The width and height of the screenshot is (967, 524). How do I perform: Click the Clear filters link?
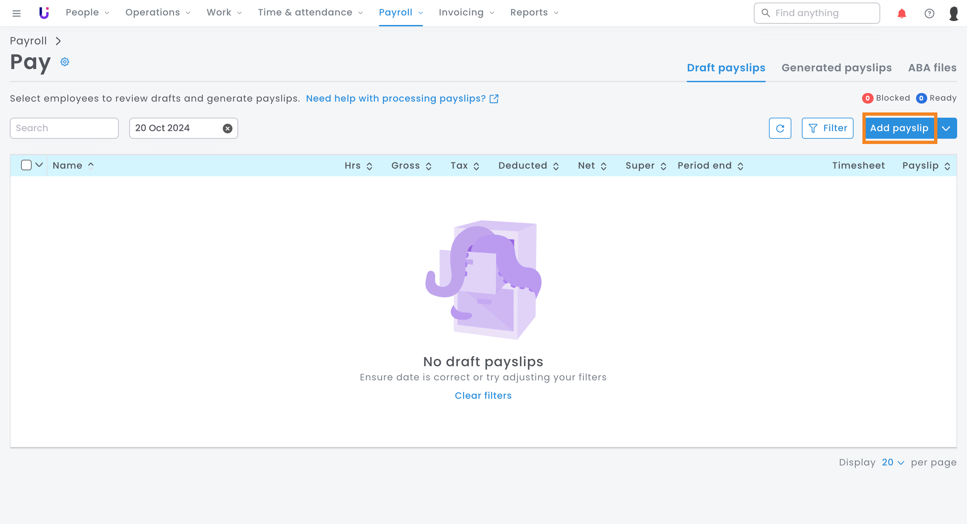[x=483, y=395]
